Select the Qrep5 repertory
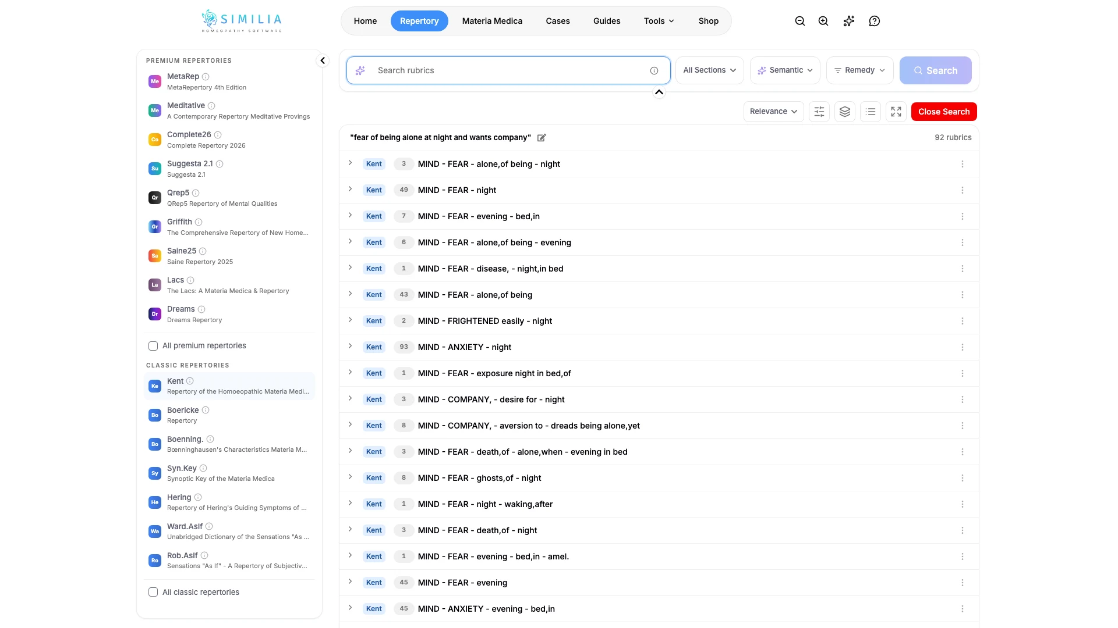 click(x=229, y=198)
